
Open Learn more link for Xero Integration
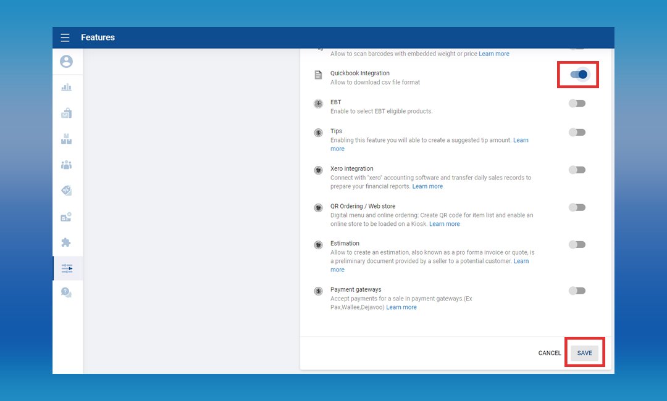(x=427, y=186)
